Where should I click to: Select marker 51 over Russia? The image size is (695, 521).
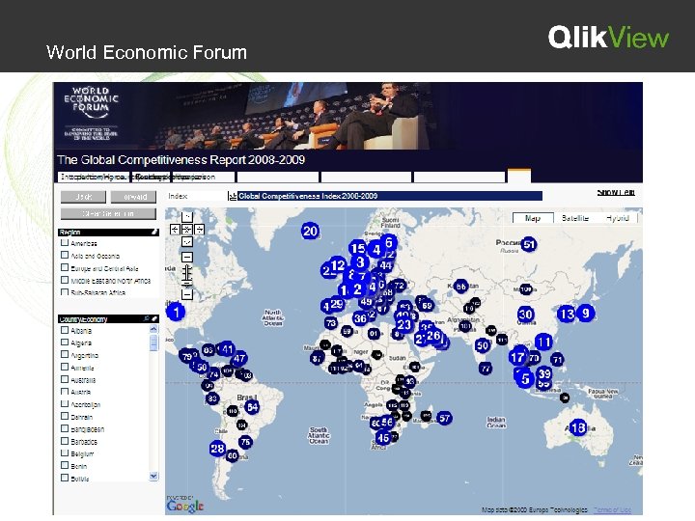(x=529, y=244)
